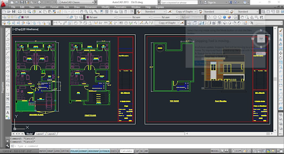
Task: Click the binoculars search icon
Action: click(x=200, y=3)
